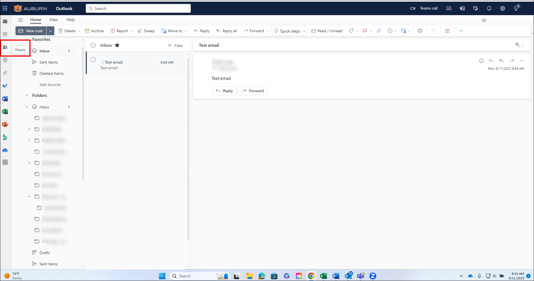Open the People app in left rail

[5, 47]
